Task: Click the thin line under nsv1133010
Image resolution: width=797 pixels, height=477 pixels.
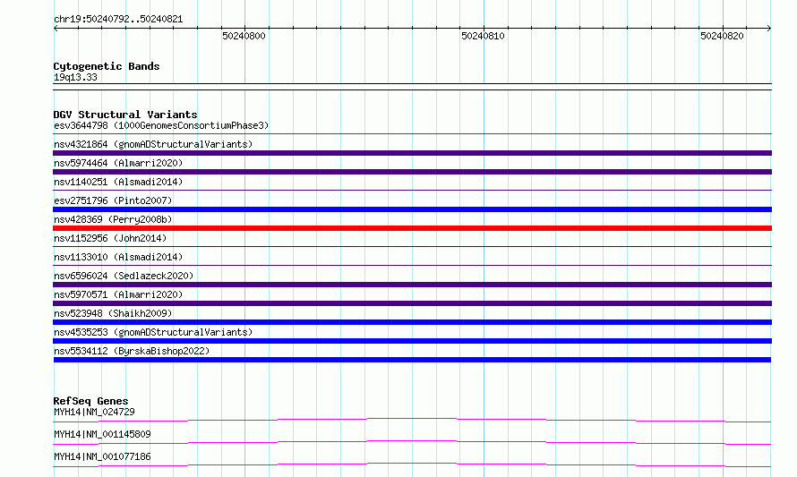Action: [412, 266]
